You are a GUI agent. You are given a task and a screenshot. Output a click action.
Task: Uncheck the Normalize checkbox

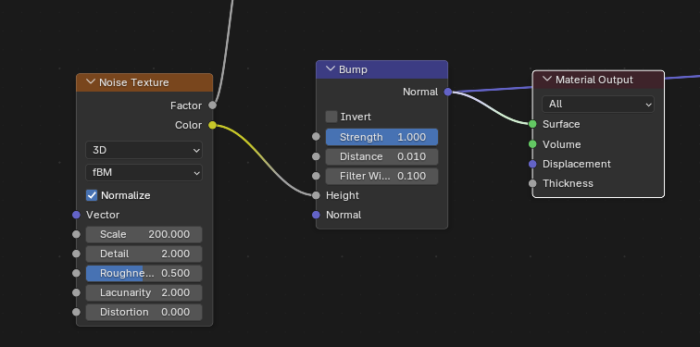(92, 195)
